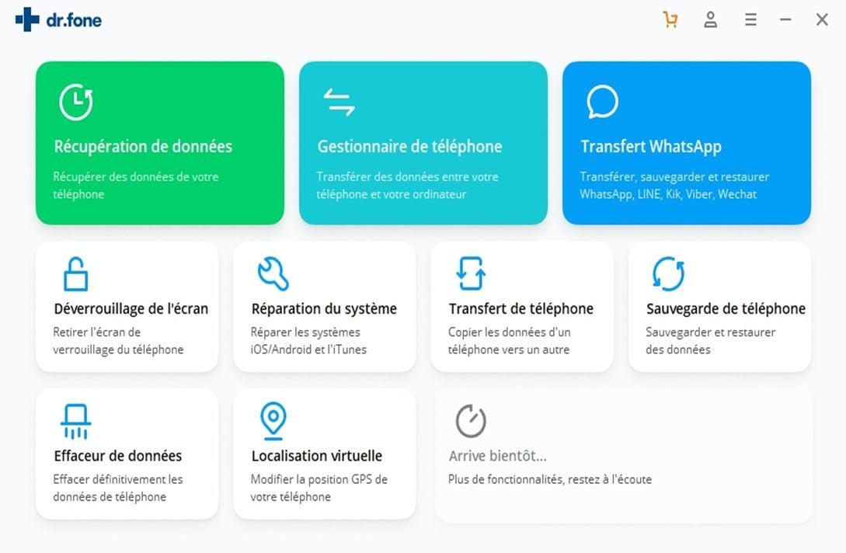Click text 'Copier les données d'un téléphone'
Viewport: 846px width, 553px height.
click(509, 341)
